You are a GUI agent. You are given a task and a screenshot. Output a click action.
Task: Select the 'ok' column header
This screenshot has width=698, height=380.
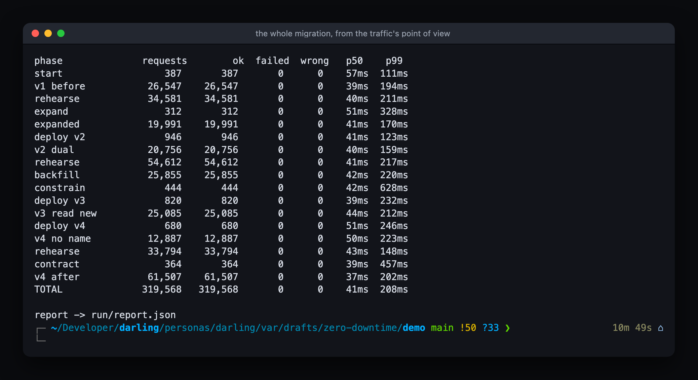coord(238,61)
